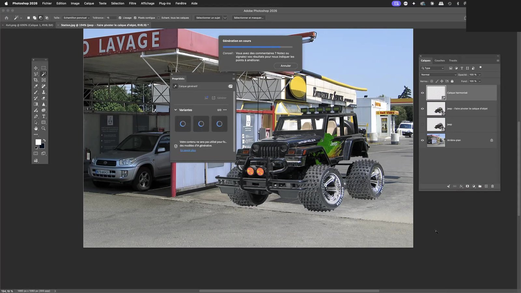Select the Rectangular Marquee tool
Screen dimensions: 521x293
pyautogui.click(x=44, y=68)
